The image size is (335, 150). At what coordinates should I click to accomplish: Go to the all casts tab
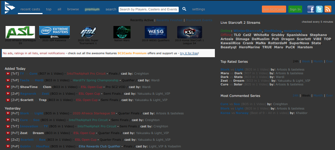(59, 9)
